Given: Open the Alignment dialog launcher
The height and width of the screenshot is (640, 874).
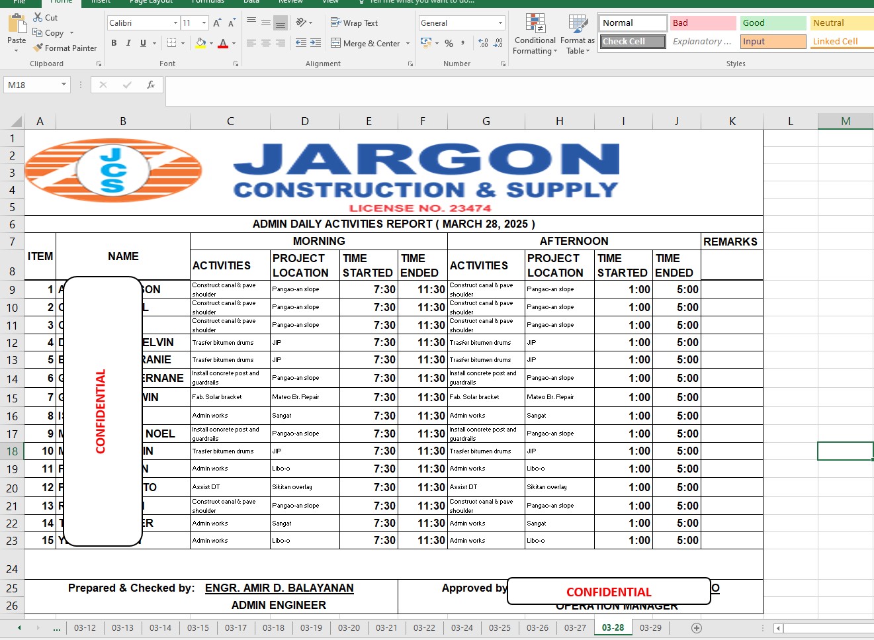Looking at the screenshot, I should click(410, 64).
